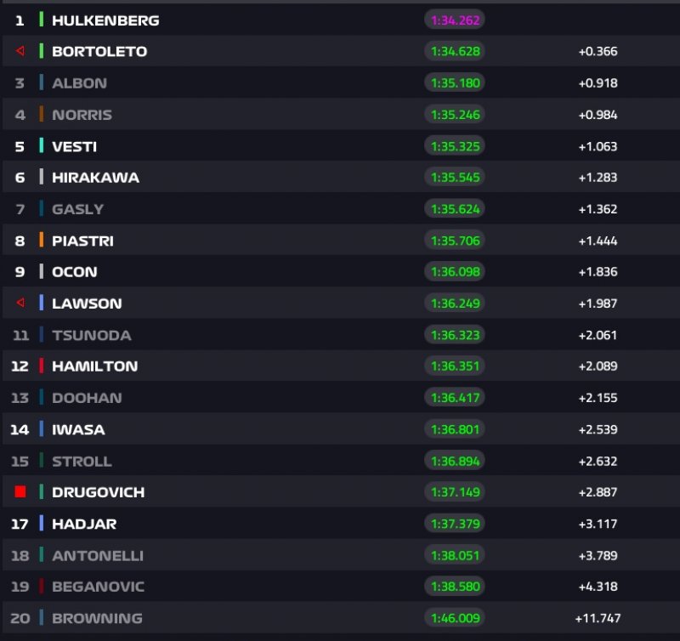This screenshot has height=641, width=680.
Task: Click on HAMILTON's driver name
Action: point(94,366)
